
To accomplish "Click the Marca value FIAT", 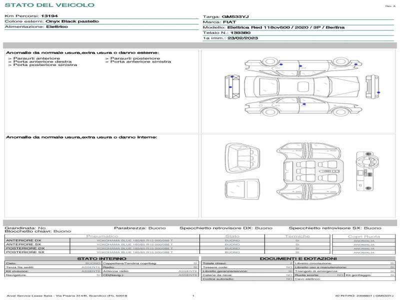I will tap(229, 22).
